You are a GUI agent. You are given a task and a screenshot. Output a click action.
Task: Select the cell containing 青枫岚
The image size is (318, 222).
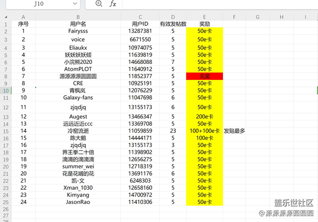78,90
